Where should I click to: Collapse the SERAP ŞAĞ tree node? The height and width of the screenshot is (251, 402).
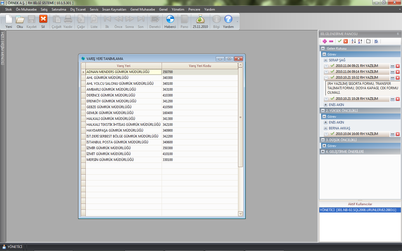click(326, 60)
